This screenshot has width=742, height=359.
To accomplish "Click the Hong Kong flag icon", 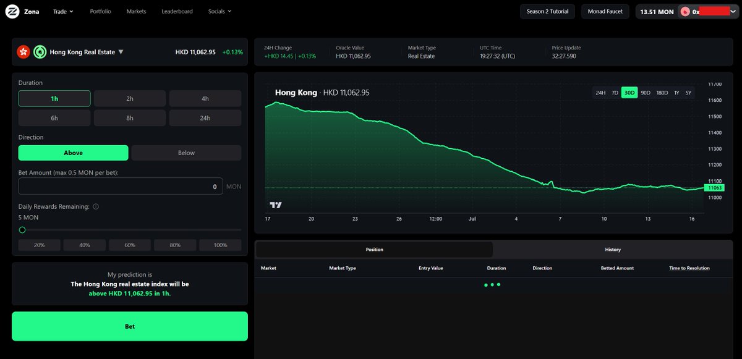I will pyautogui.click(x=23, y=52).
